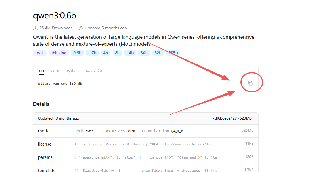Open the 30b model size tag
The width and height of the screenshot is (329, 172).
coord(144,53)
